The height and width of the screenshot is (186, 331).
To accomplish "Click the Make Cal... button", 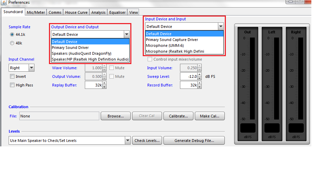I will pos(210,116).
